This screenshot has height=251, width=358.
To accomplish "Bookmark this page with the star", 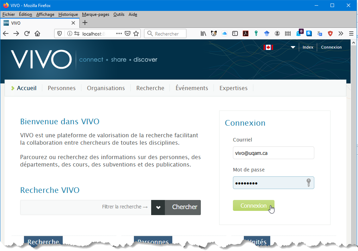I will coord(136,33).
